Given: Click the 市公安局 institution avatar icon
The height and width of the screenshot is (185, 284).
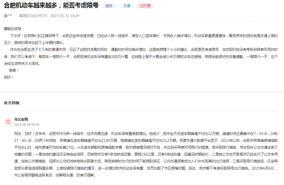Looking at the screenshot, I should (x=8, y=122).
